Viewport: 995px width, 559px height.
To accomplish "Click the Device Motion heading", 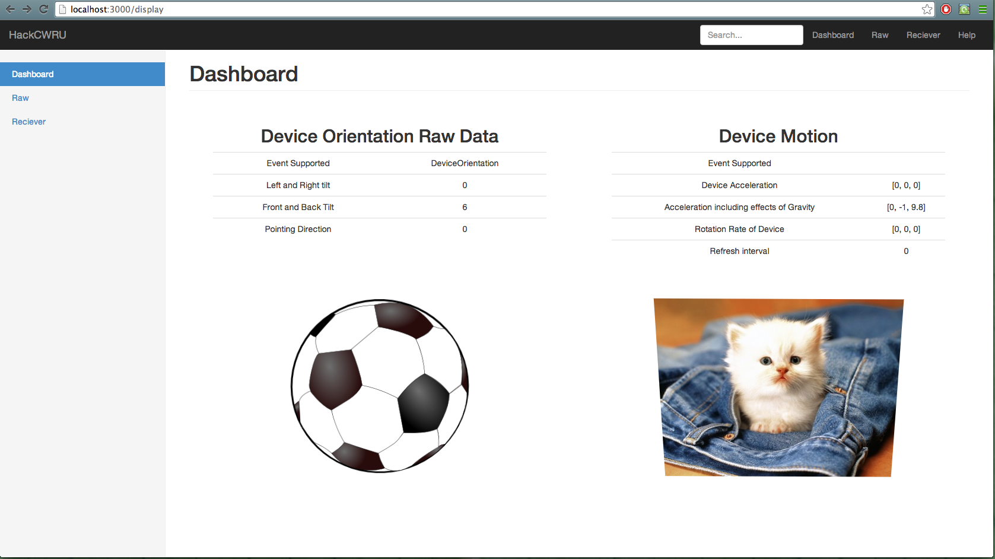I will pyautogui.click(x=778, y=136).
